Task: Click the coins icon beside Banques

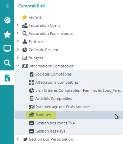Action: pos(32,115)
